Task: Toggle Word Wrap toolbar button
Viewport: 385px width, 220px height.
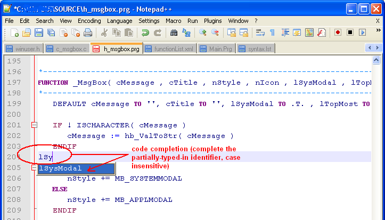Action: pyautogui.click(x=260, y=32)
